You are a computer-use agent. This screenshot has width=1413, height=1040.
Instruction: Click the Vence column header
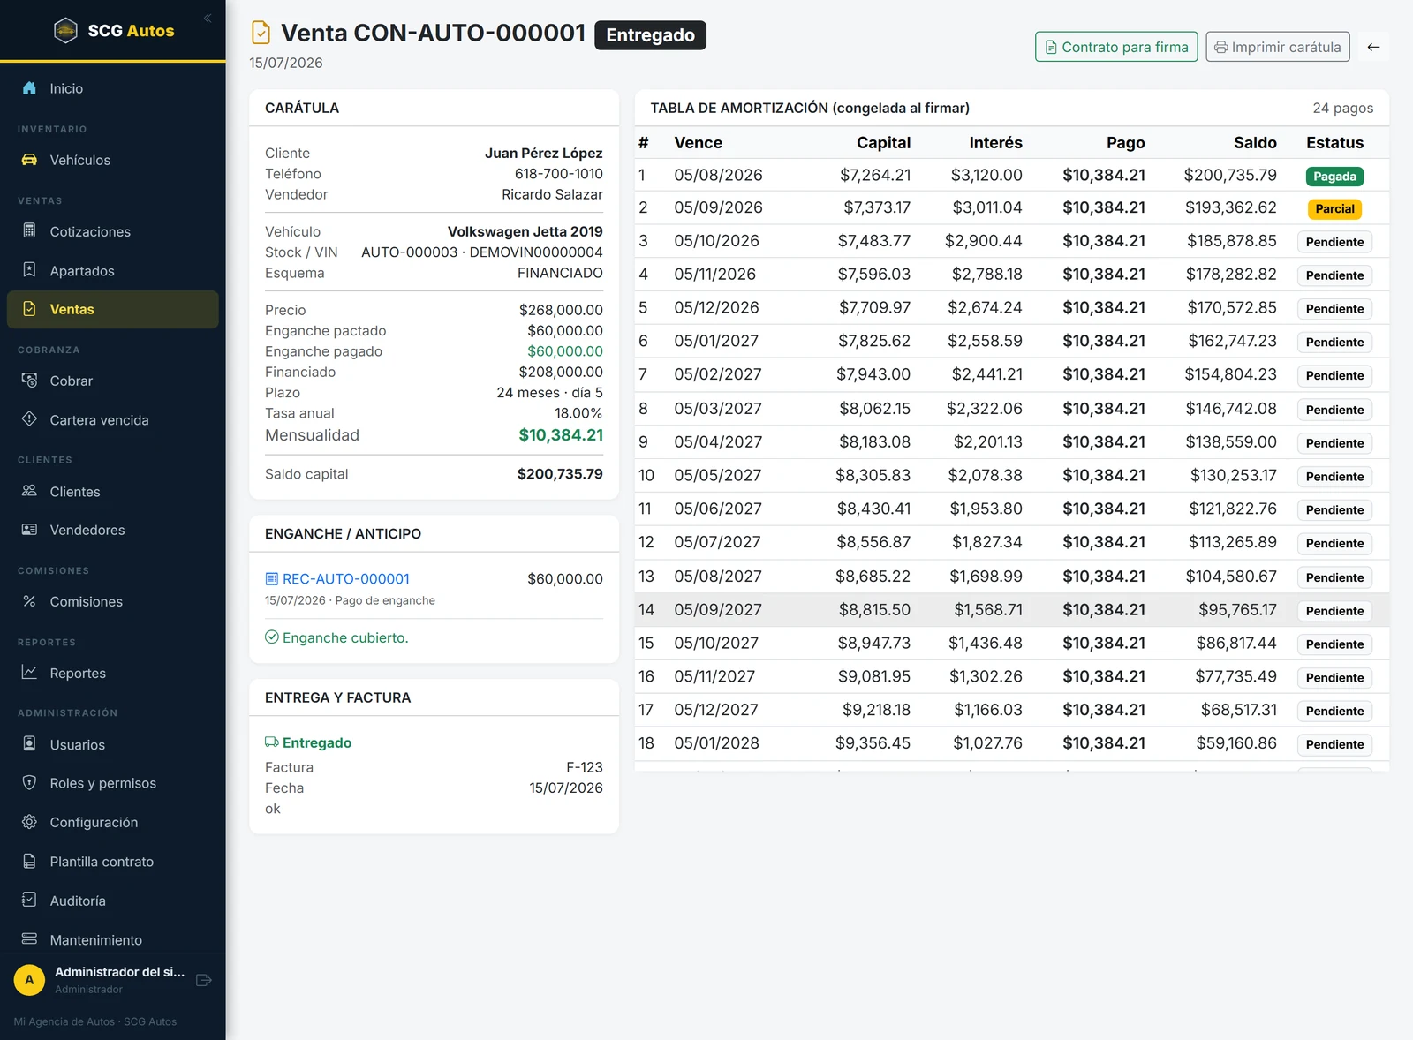pyautogui.click(x=698, y=143)
